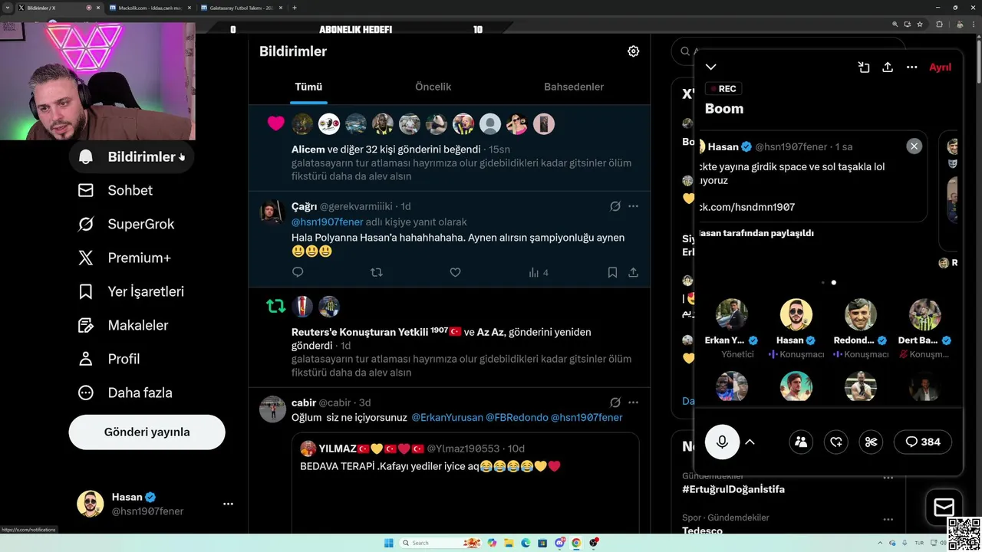The image size is (982, 552).
Task: Collapse the Space panel with chevron
Action: 711,67
